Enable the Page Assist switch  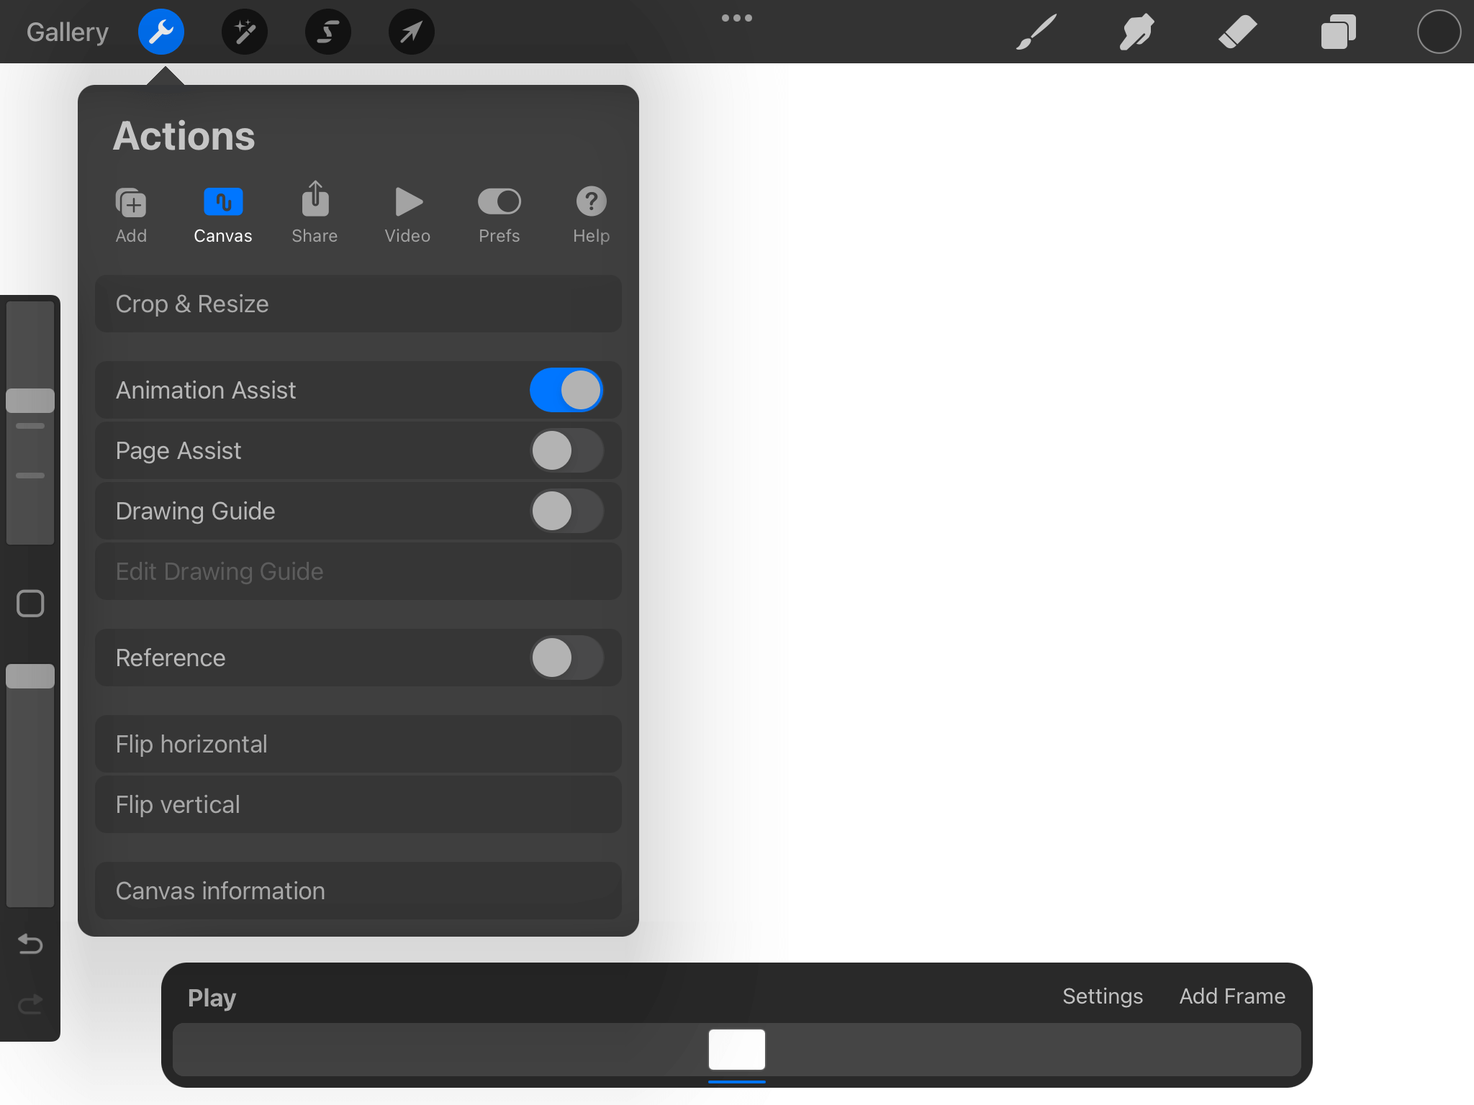(566, 450)
